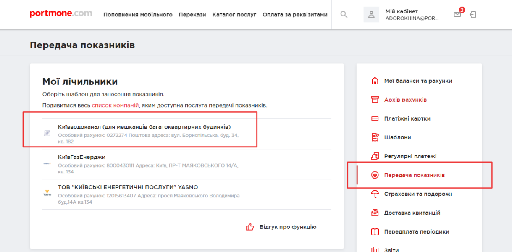Click template icon beside Шаблони
Screen dimensions: 512x252
tap(375, 137)
